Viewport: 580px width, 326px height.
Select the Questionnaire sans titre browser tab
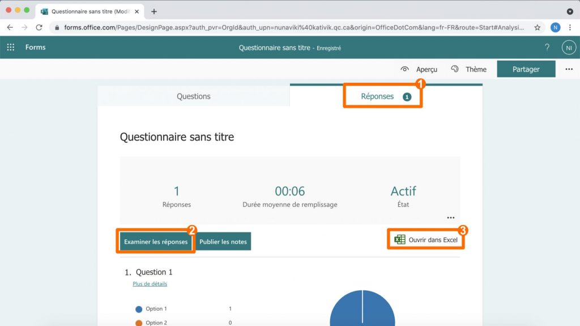90,11
